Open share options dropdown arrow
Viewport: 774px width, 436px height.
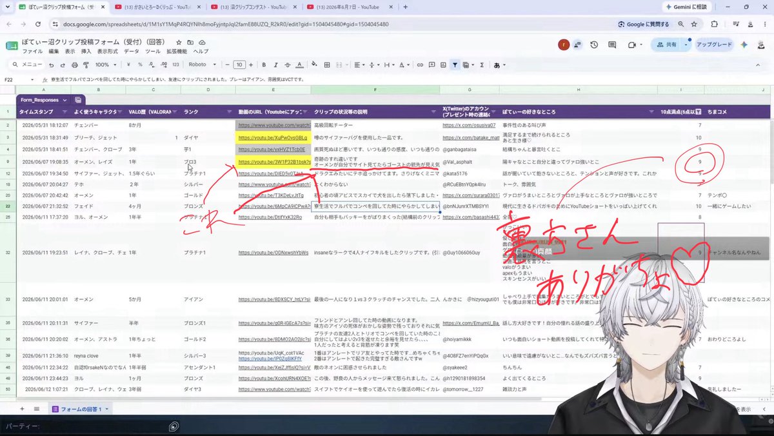click(x=686, y=45)
